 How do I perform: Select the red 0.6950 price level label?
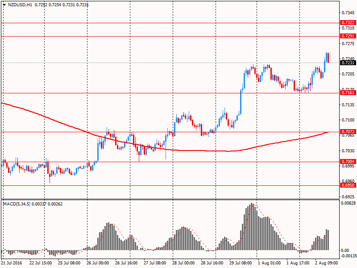(x=348, y=185)
